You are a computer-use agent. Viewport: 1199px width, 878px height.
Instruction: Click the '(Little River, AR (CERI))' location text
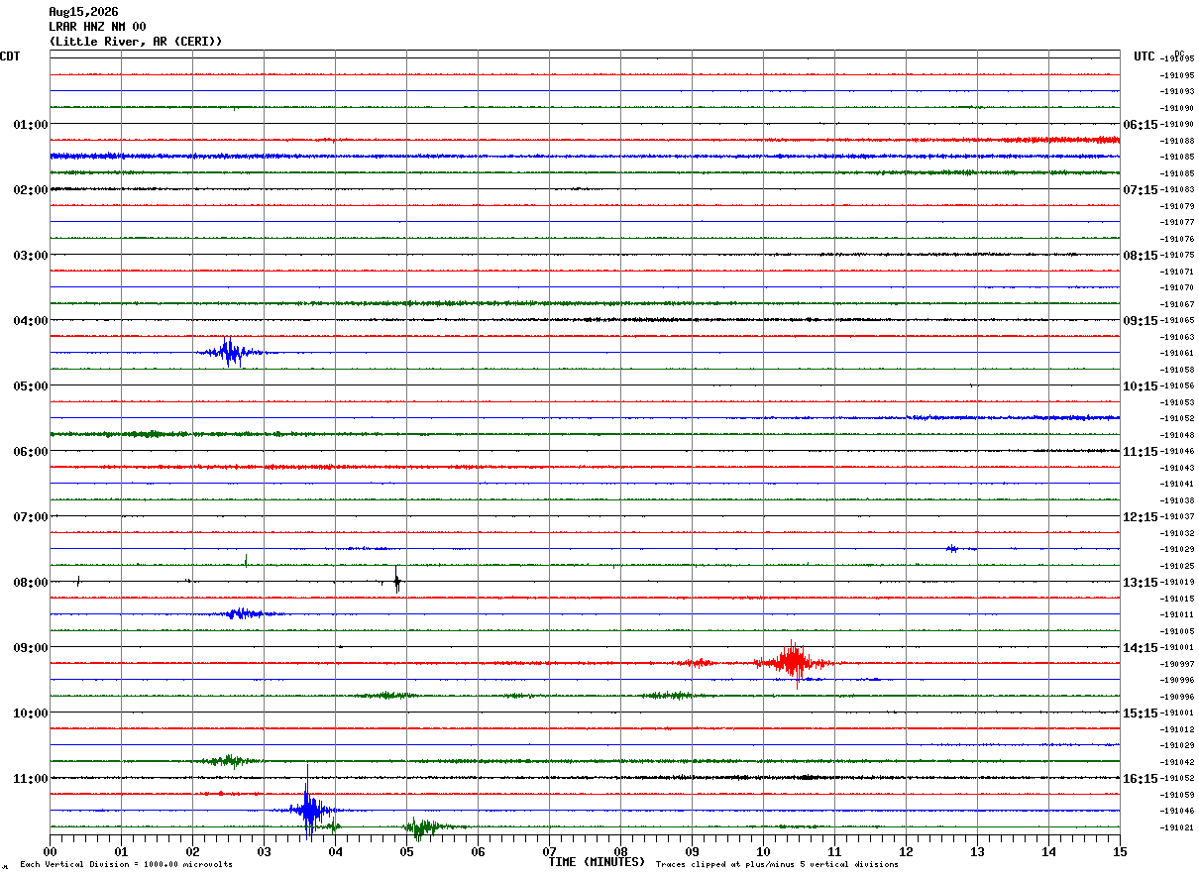136,42
